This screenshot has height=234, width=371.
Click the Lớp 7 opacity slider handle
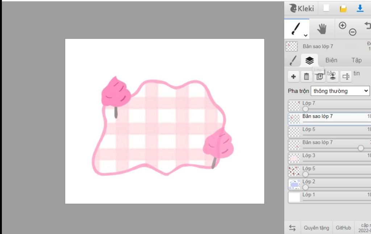point(305,109)
